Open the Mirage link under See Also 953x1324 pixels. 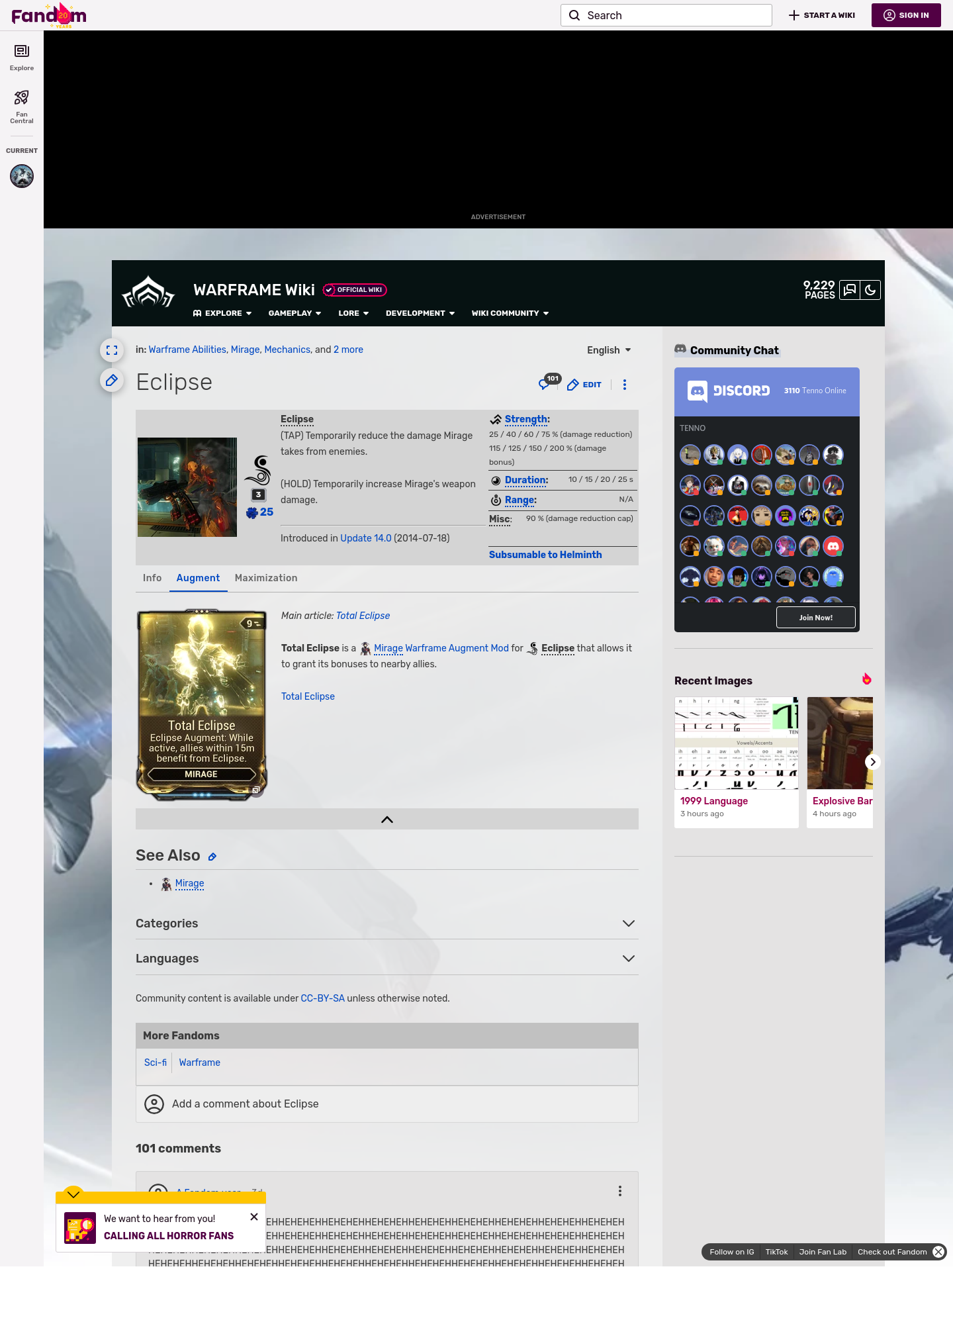click(189, 883)
